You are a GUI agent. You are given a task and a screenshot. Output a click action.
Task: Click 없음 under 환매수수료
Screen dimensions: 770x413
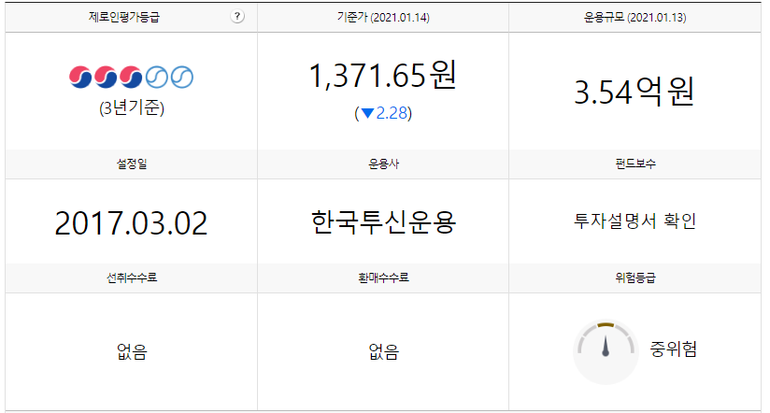click(383, 351)
